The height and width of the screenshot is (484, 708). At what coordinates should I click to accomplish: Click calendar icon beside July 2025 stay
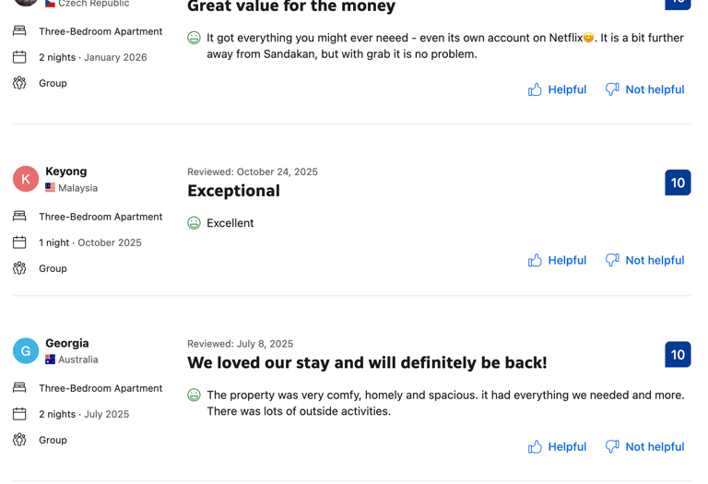(x=19, y=414)
